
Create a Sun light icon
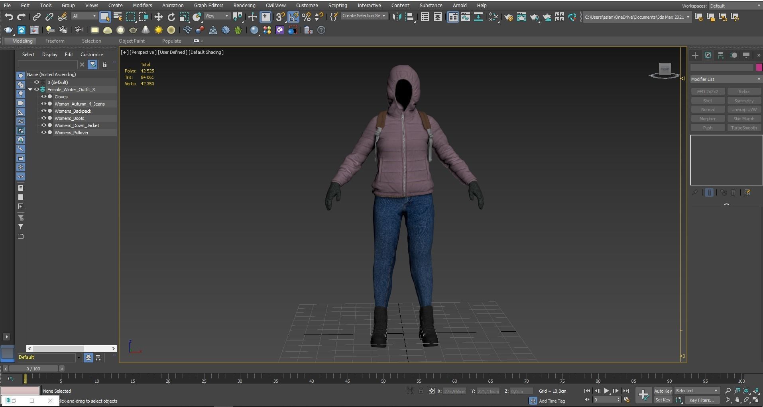click(159, 30)
